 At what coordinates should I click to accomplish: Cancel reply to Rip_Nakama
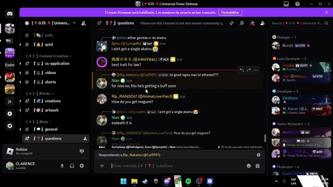[258, 155]
